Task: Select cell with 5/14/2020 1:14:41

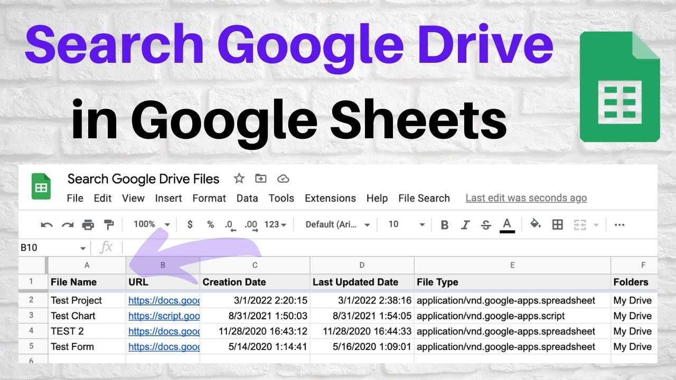Action: pyautogui.click(x=255, y=347)
